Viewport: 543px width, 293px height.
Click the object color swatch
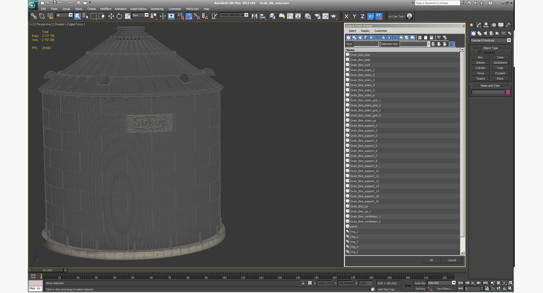click(x=508, y=92)
